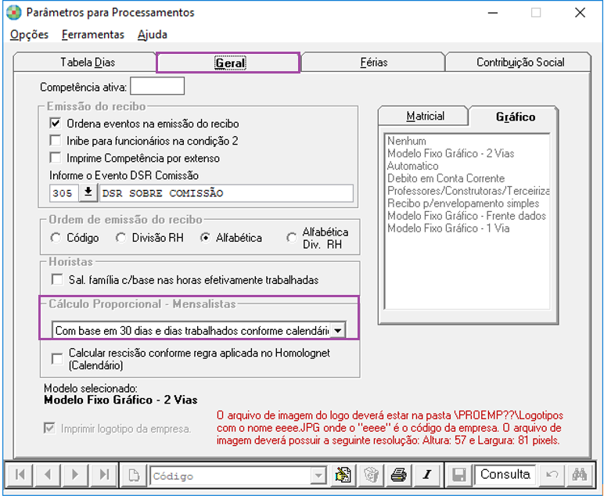Jump to last record arrow
604x499 pixels.
(103, 474)
